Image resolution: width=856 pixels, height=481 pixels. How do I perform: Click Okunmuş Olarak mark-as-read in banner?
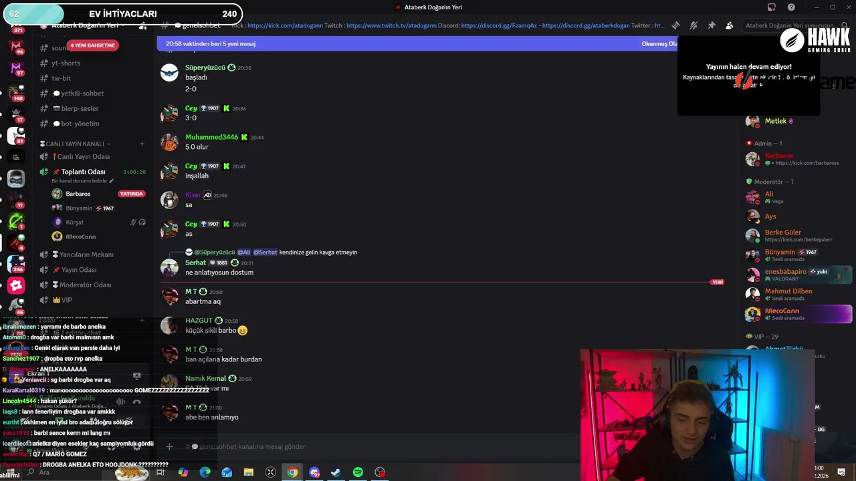pyautogui.click(x=659, y=43)
